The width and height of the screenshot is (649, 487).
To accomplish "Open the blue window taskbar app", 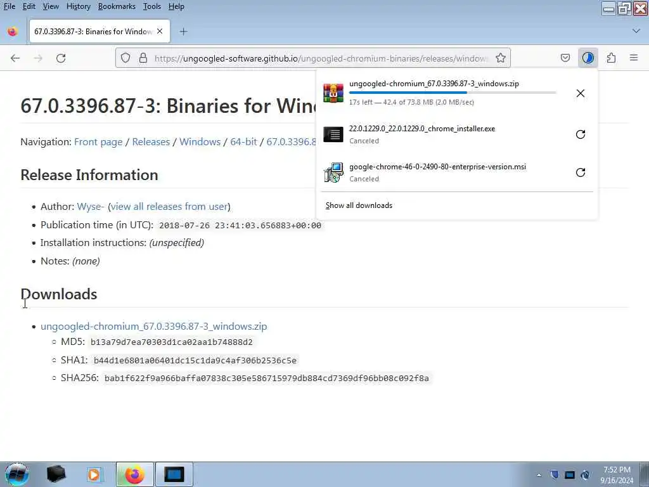I will tap(174, 474).
